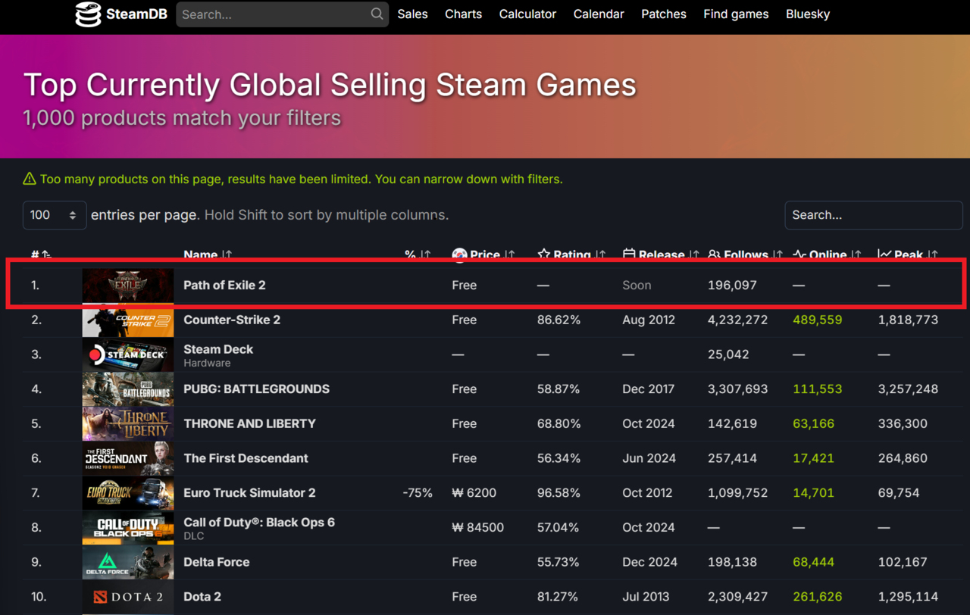The image size is (970, 615).
Task: Click the Online column pulse icon
Action: coord(799,255)
